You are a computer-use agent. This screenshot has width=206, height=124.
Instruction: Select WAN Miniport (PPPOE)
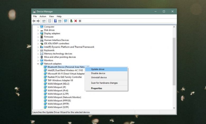click(x=59, y=101)
